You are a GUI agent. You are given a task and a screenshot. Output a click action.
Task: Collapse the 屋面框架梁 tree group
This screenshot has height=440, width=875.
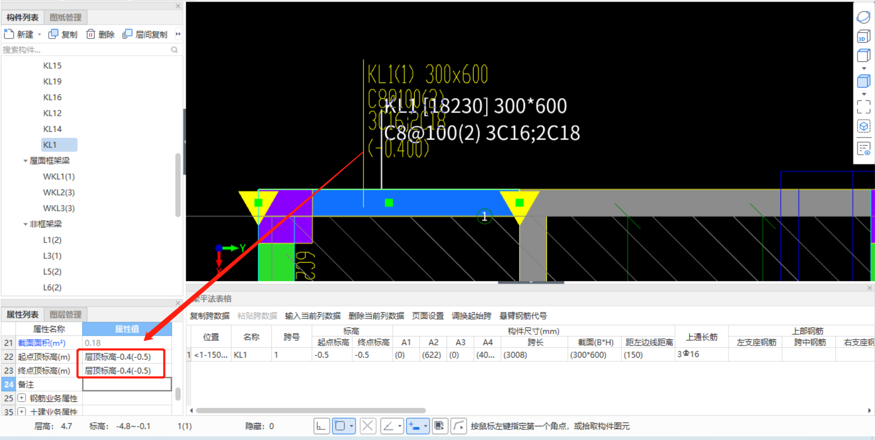pos(25,161)
